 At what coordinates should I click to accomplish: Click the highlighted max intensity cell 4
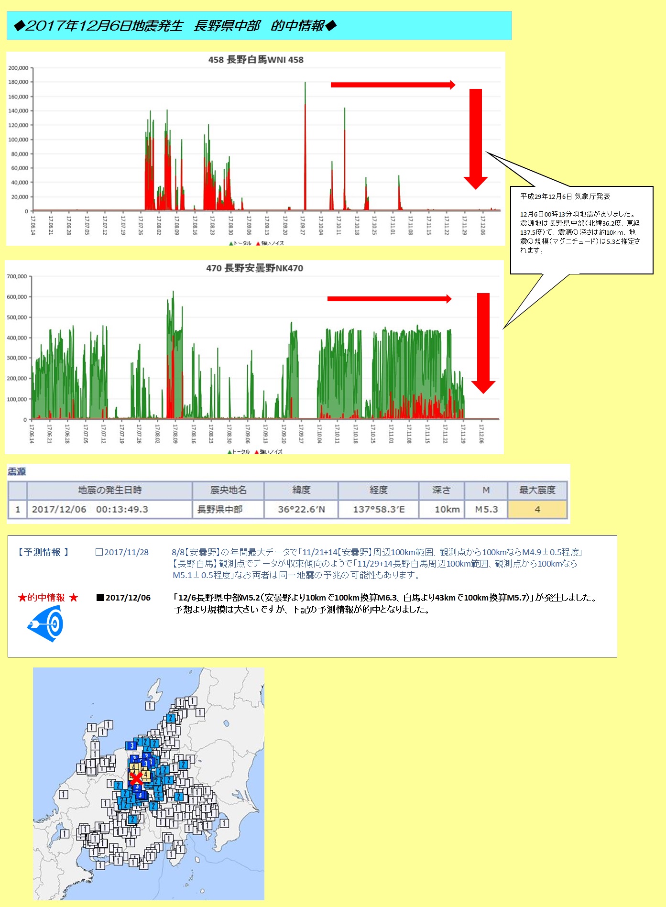pyautogui.click(x=537, y=509)
